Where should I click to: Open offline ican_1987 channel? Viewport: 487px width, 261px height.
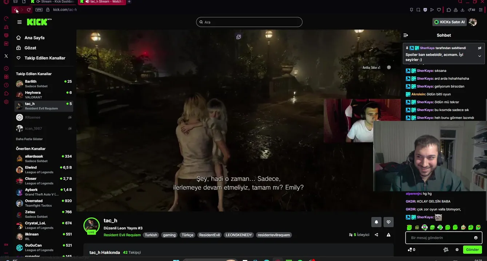pyautogui.click(x=44, y=128)
